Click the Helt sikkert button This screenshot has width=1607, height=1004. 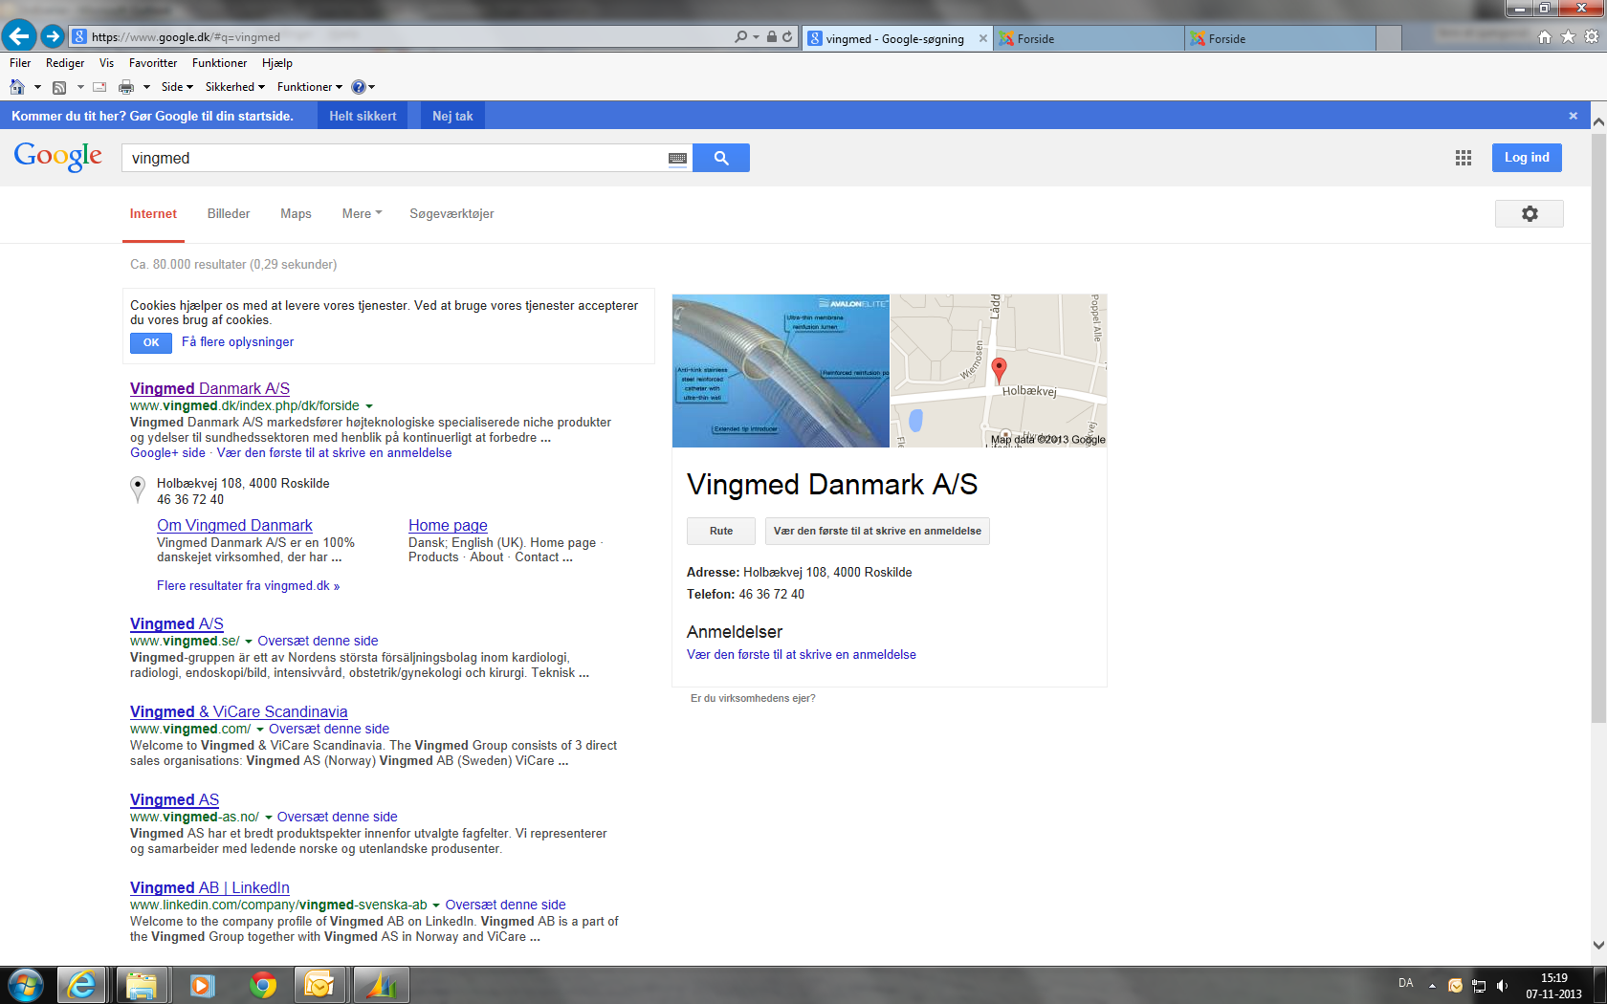click(363, 116)
